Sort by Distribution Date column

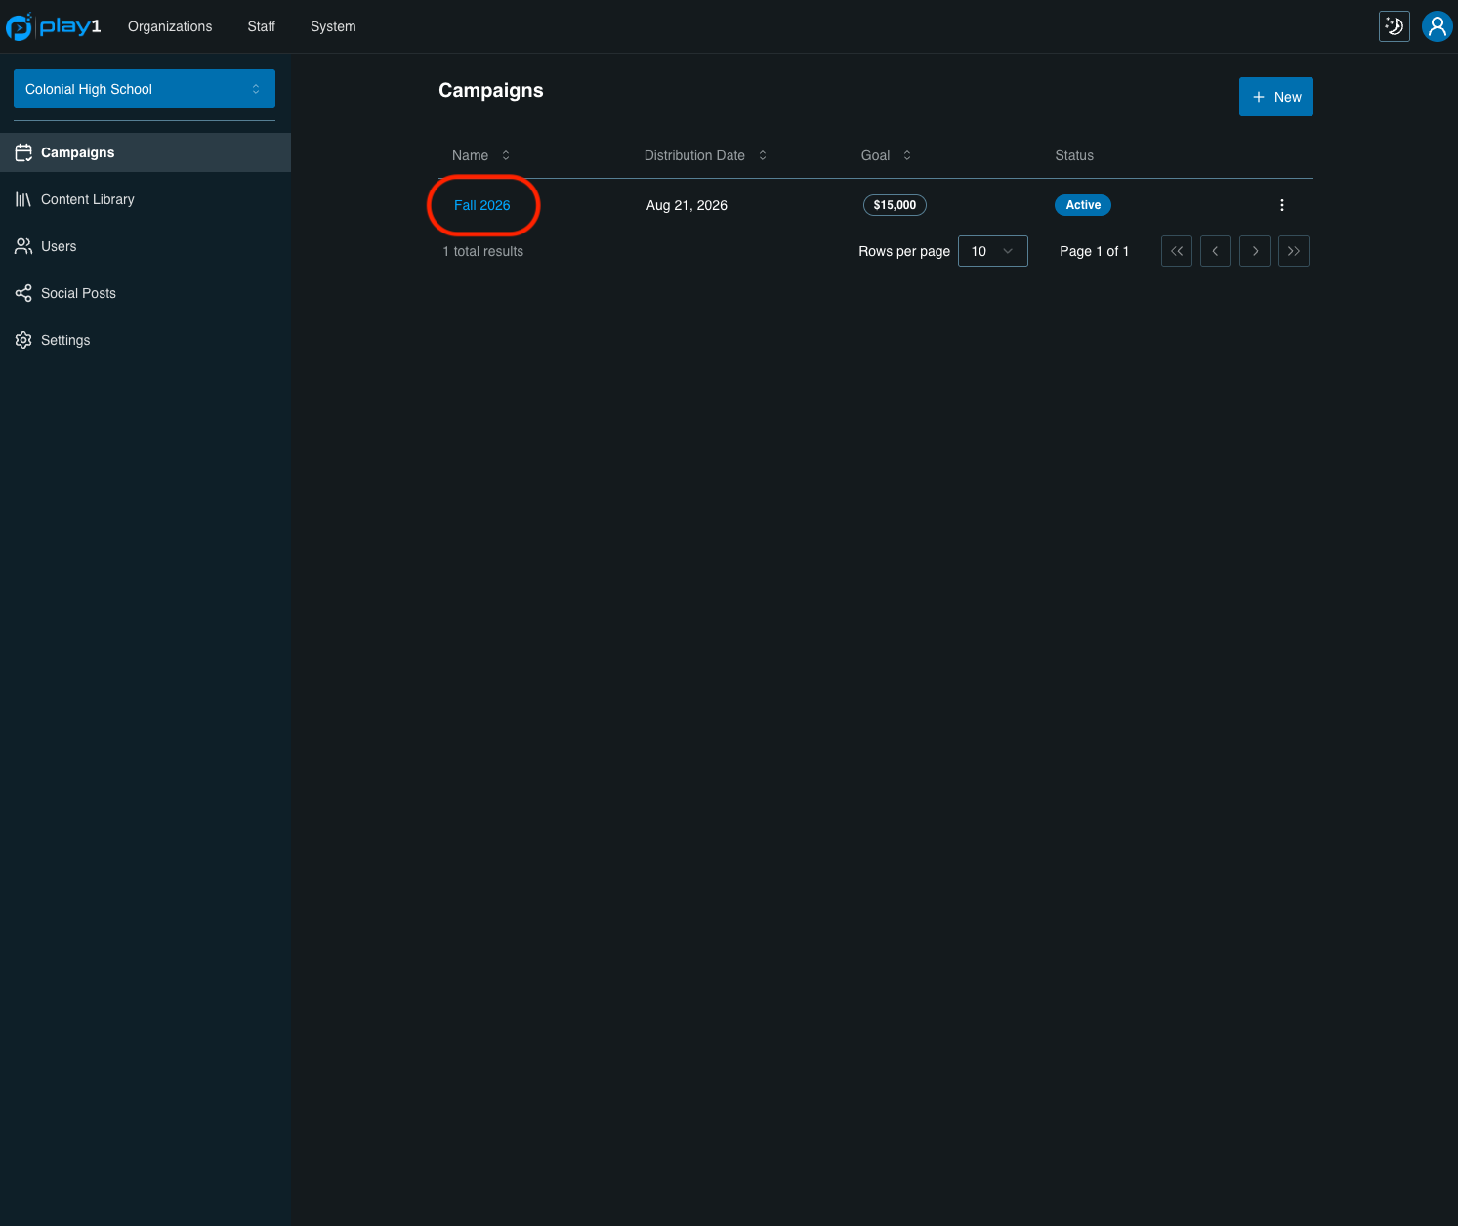pos(705,155)
